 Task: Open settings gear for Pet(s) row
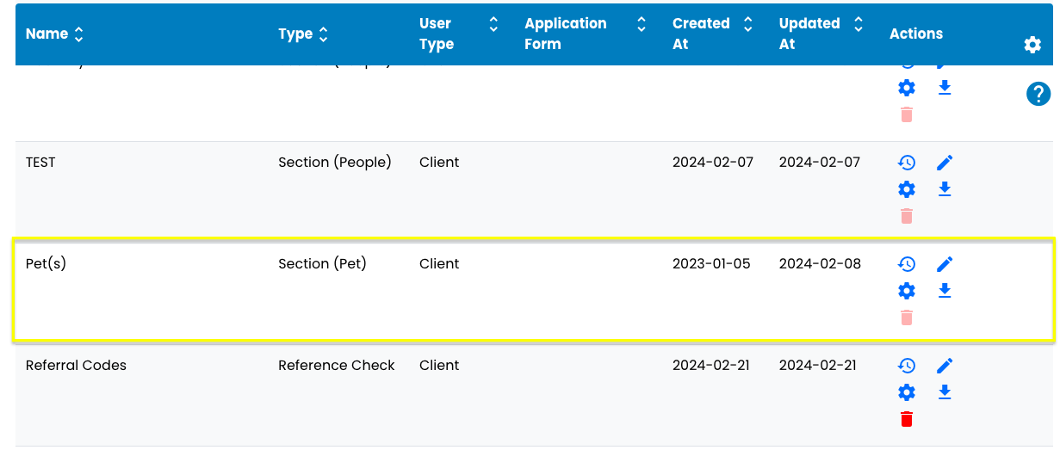click(x=906, y=291)
